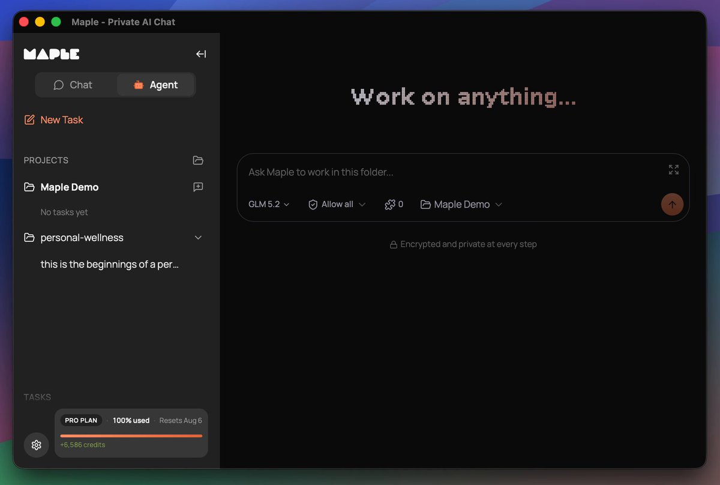Click the 'Resets Aug 6' label

(181, 420)
